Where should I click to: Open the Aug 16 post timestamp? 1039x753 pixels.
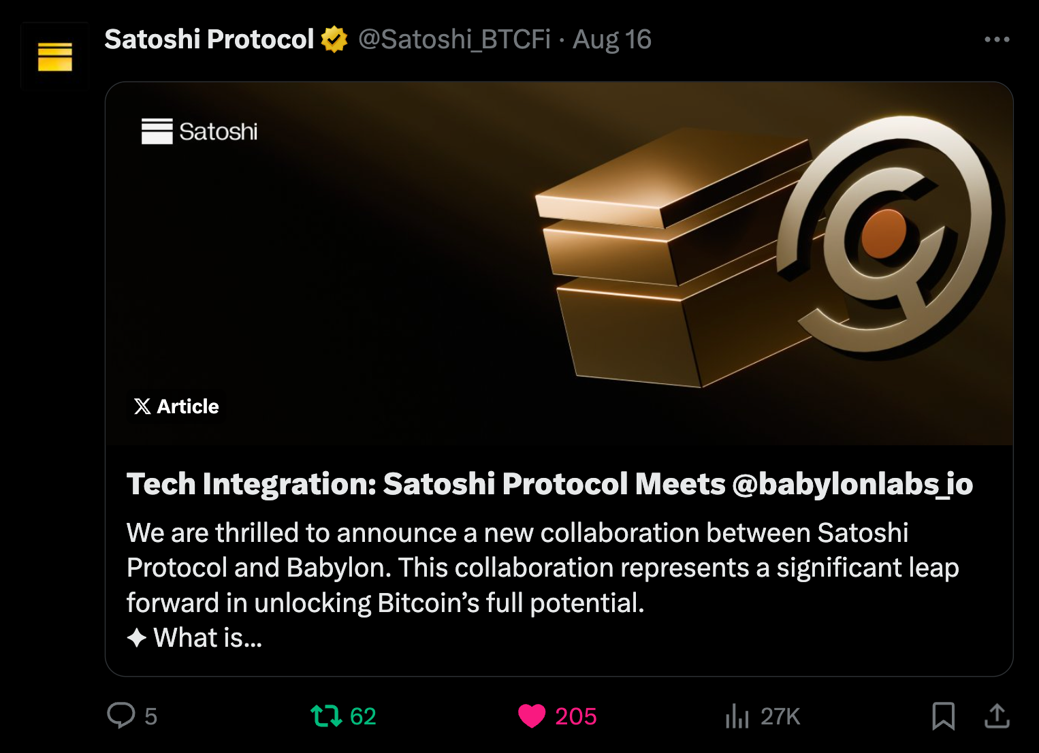click(x=612, y=39)
